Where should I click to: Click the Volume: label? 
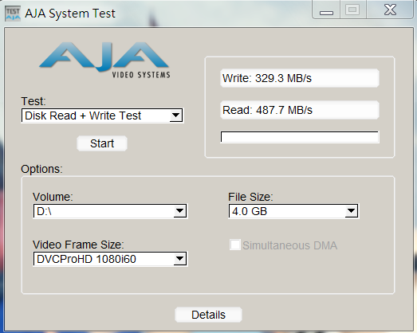[53, 198]
